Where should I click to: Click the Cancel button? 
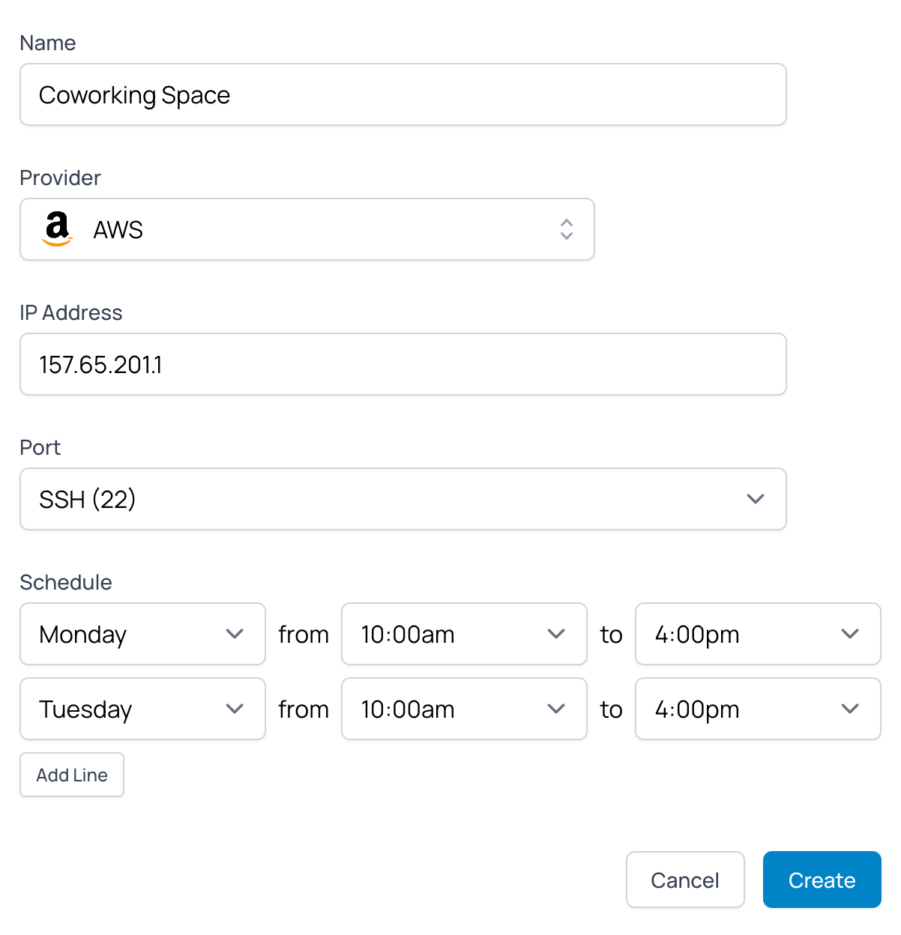click(x=685, y=880)
